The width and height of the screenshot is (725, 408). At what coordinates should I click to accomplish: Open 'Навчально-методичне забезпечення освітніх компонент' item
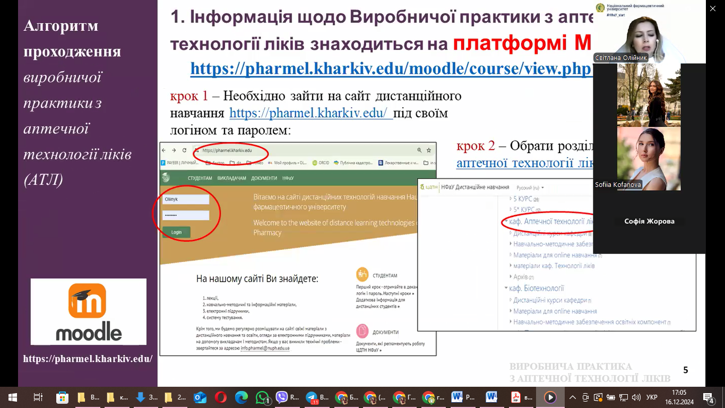(592, 322)
